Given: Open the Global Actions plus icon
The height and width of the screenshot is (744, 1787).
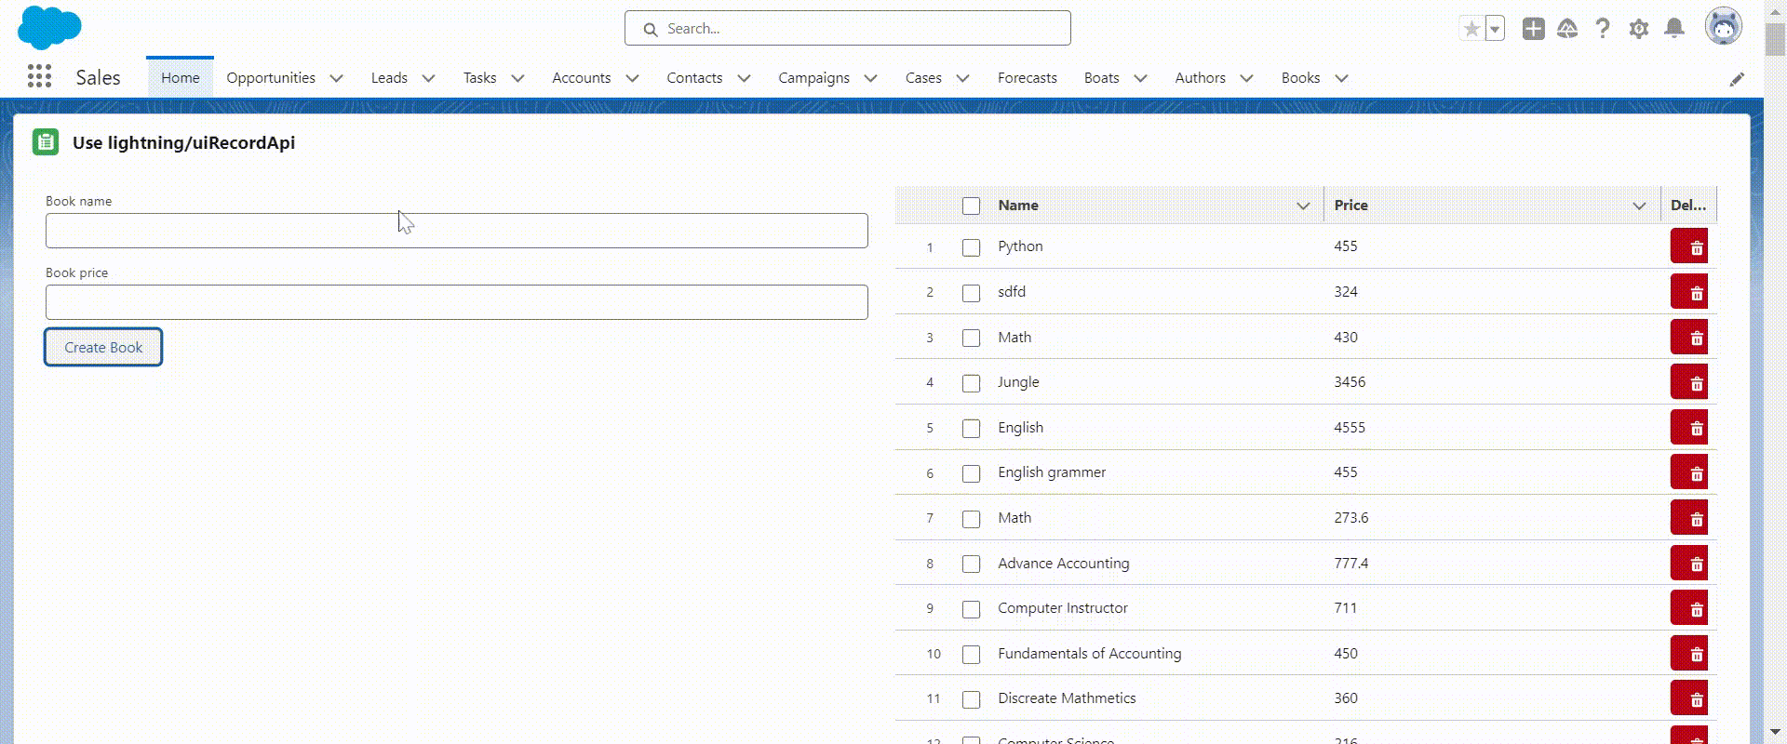Looking at the screenshot, I should tap(1533, 29).
